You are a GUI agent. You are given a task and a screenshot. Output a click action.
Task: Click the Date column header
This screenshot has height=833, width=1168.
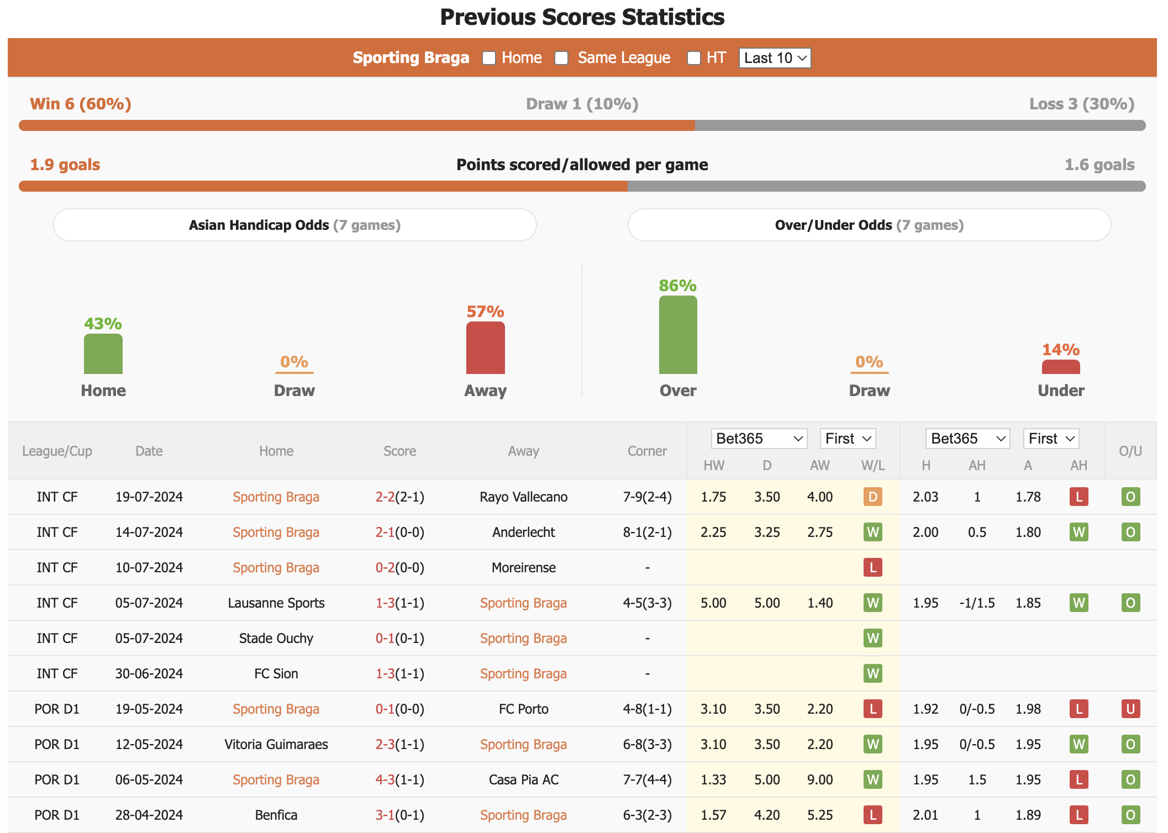coord(149,451)
